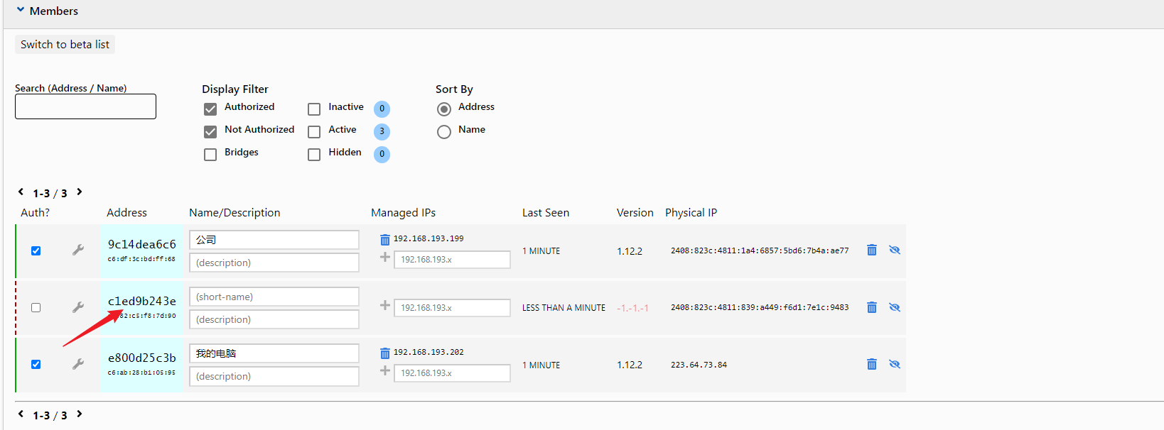The width and height of the screenshot is (1164, 430).
Task: Delete managed IP 192.168.193.202
Action: coord(384,353)
